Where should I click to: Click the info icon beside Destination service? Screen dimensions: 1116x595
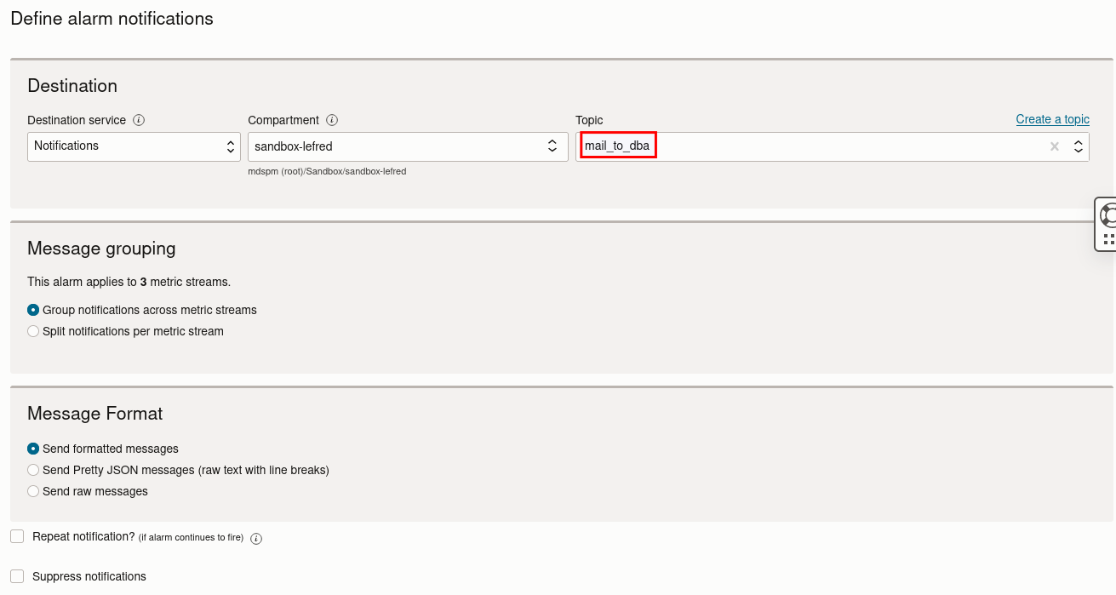coord(139,120)
